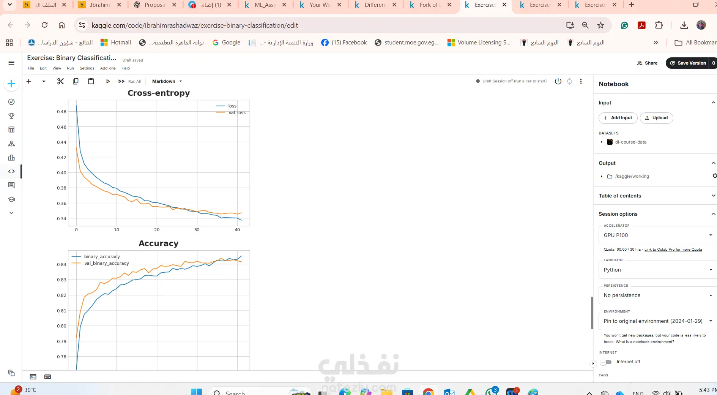Open the Edit menu
717x395 pixels.
tap(43, 68)
